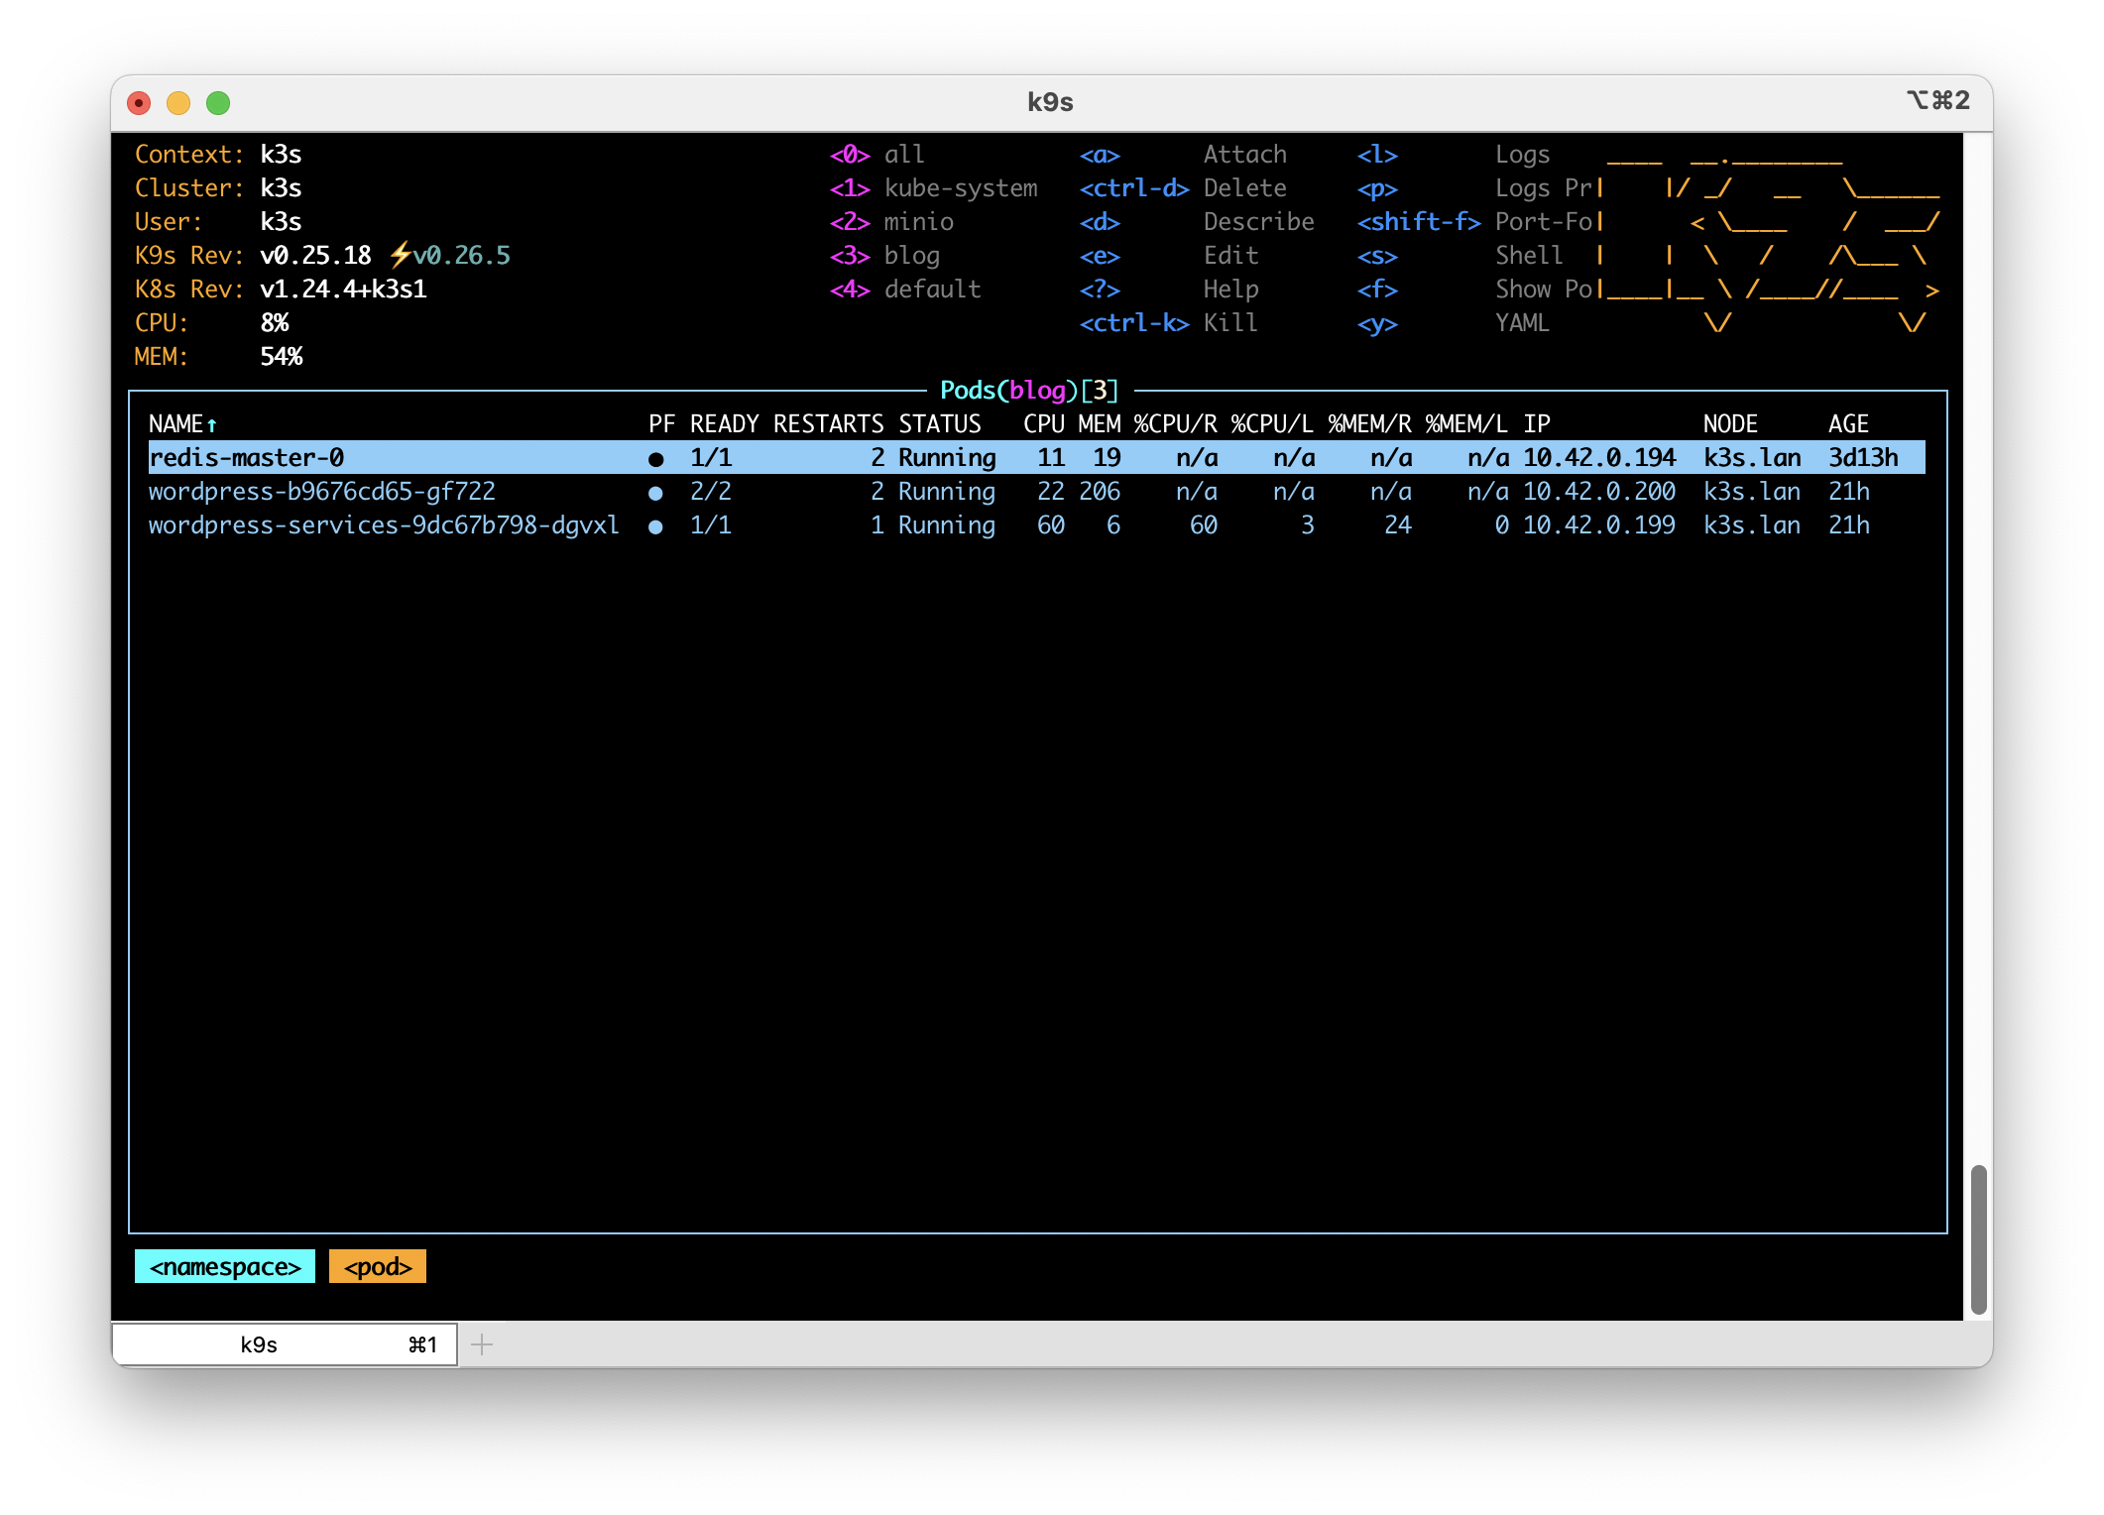2104x1515 pixels.
Task: Click the NODE column header
Action: (1730, 423)
